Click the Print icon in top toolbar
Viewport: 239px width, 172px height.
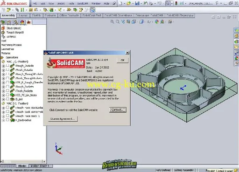coord(151,3)
